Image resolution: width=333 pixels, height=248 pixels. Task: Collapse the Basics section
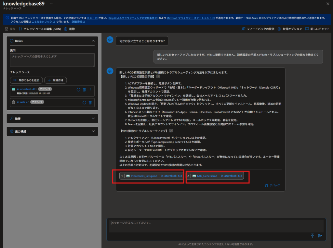pyautogui.click(x=93, y=41)
